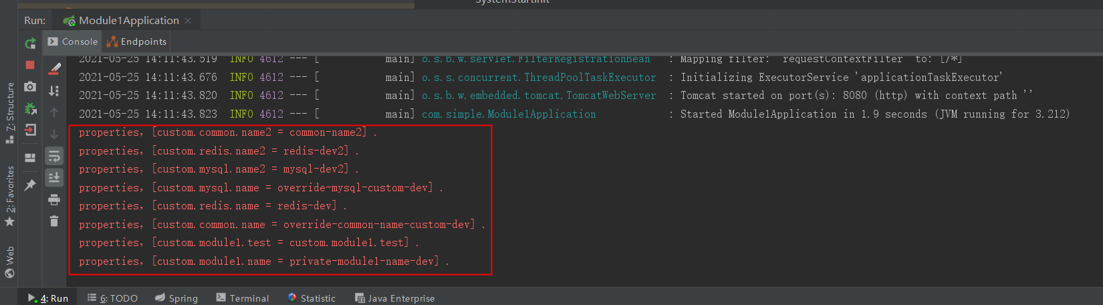Go down the stack trace with the down arrow
This screenshot has height=305, width=1103.
pyautogui.click(x=54, y=134)
